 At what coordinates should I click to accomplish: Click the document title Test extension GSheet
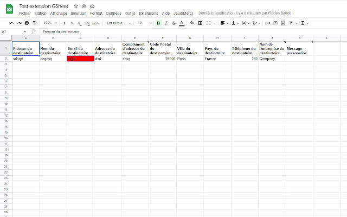click(43, 6)
